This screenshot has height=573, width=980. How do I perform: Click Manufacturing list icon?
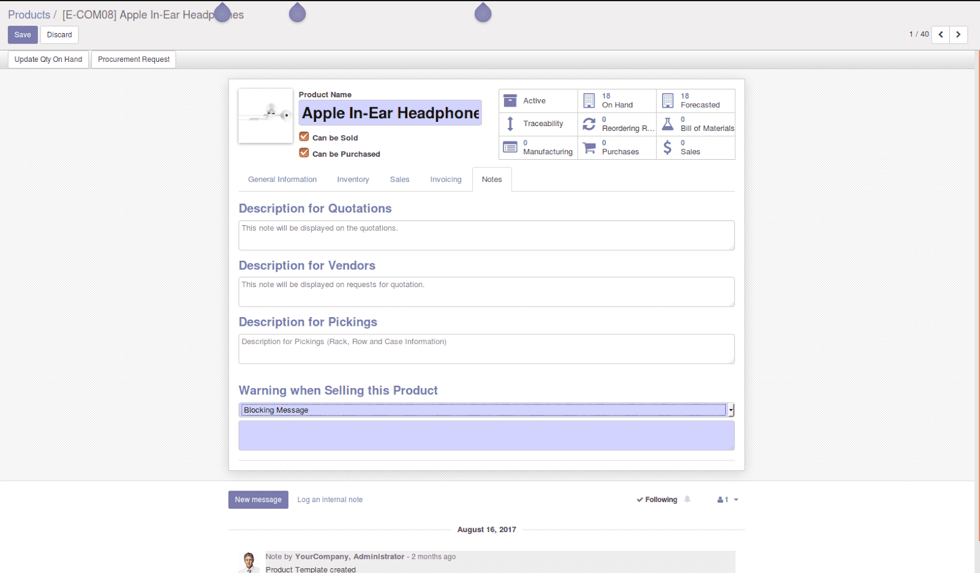510,148
